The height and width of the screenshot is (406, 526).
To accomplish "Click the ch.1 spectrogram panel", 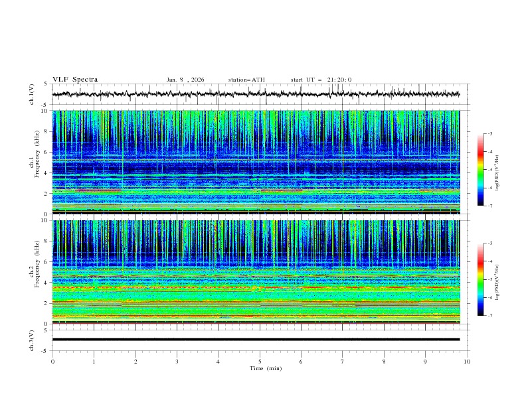I will [259, 163].
